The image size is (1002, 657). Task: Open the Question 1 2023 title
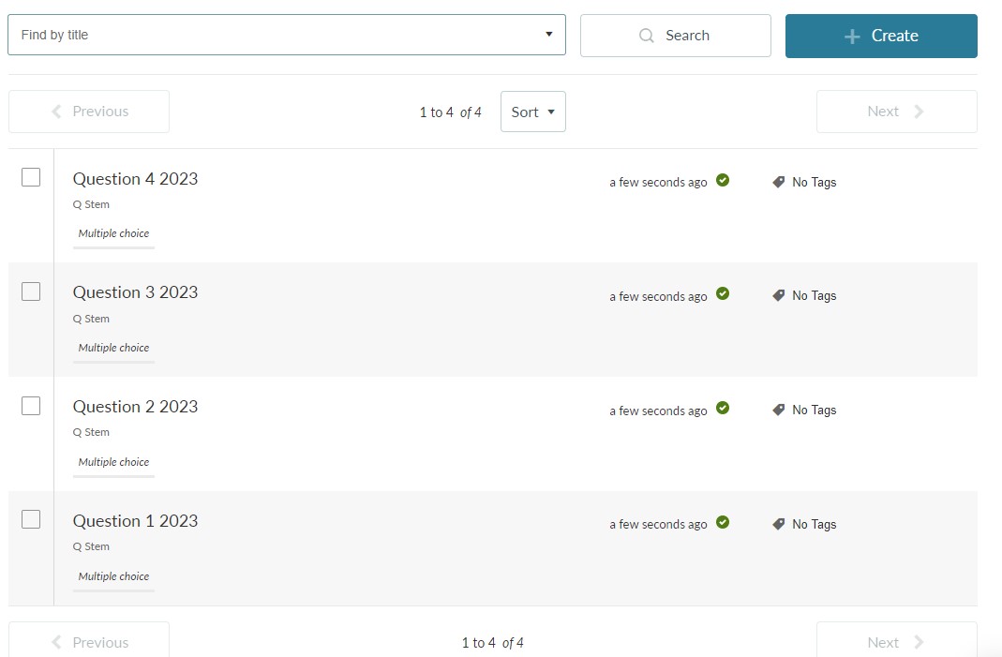(136, 521)
